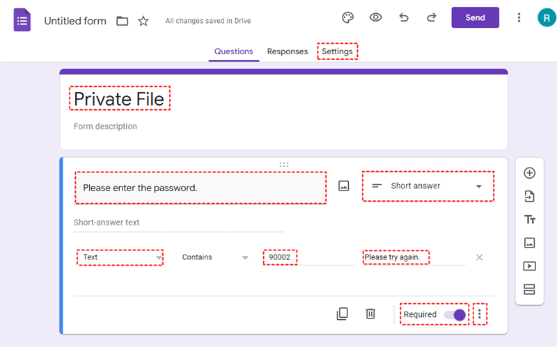The width and height of the screenshot is (557, 347).
Task: Add a new question
Action: [529, 173]
